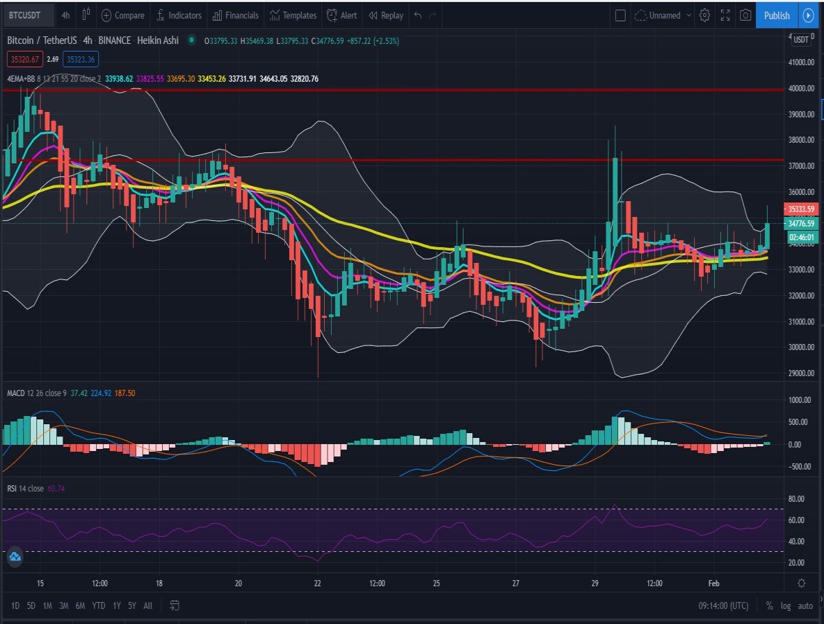Set range to All
Image resolution: width=824 pixels, height=624 pixels.
click(148, 605)
